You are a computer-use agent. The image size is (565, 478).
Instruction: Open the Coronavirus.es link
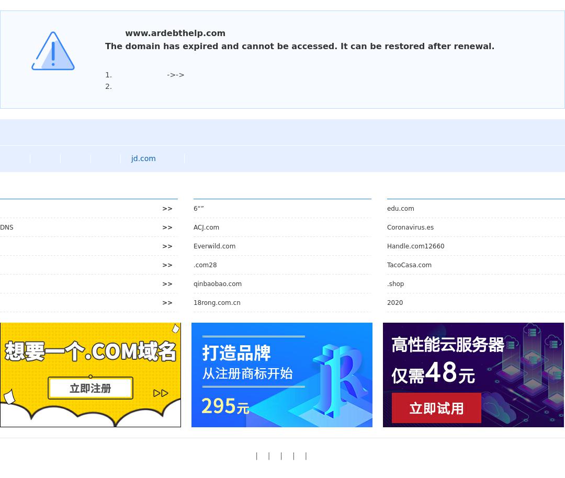(410, 227)
